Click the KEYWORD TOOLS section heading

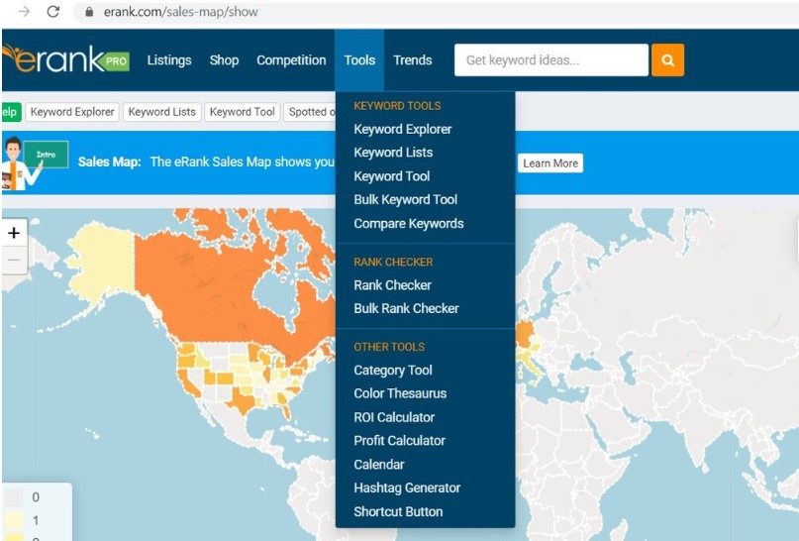397,106
